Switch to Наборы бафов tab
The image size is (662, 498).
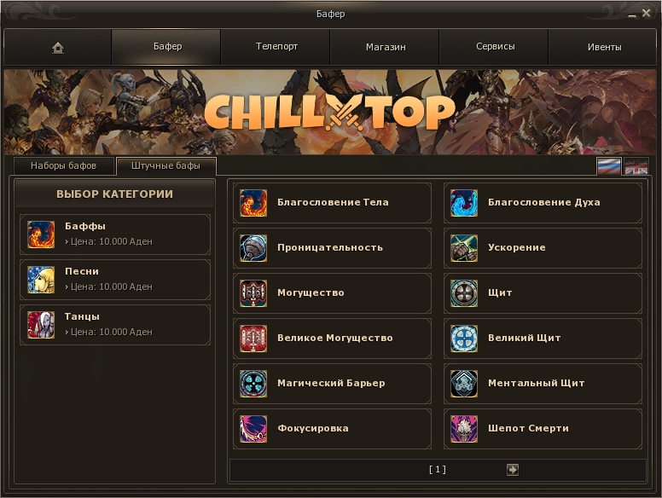[64, 166]
